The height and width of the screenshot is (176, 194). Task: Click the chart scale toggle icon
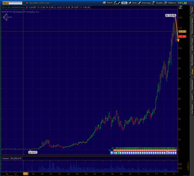pos(180,7)
